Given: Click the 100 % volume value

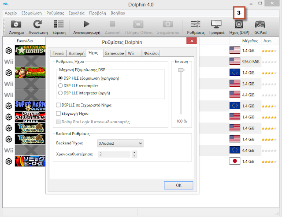Looking at the screenshot, I should pos(182,121).
